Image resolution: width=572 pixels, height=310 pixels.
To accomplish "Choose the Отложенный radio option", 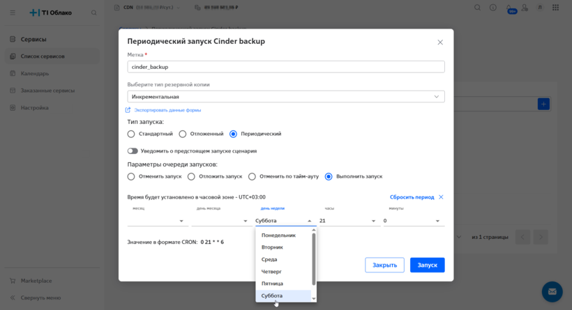I will 183,134.
